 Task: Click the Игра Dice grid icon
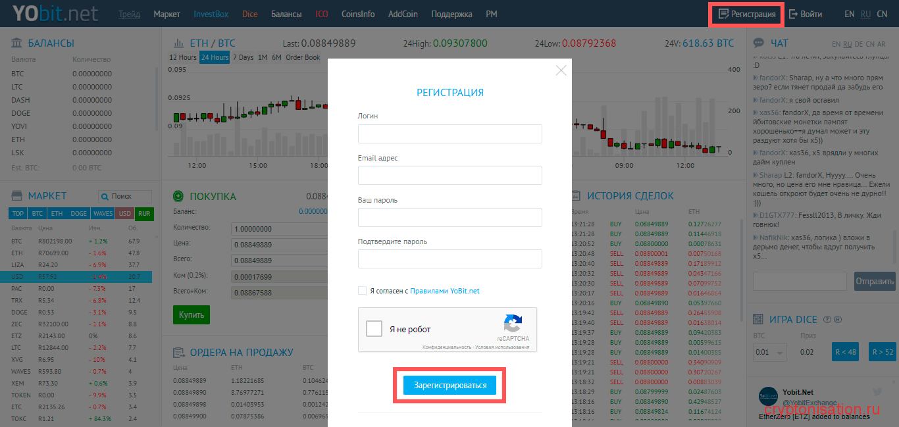[759, 320]
